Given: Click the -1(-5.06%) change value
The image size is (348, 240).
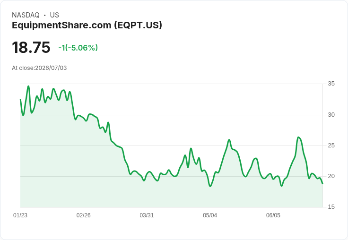Looking at the screenshot, I should (x=78, y=48).
